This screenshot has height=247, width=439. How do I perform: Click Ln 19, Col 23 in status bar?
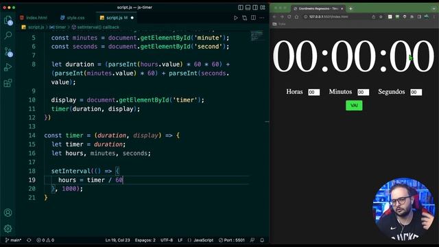pos(117,240)
